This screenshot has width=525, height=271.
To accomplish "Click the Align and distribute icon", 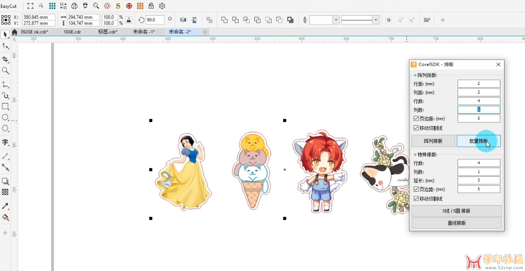I will click(x=427, y=20).
